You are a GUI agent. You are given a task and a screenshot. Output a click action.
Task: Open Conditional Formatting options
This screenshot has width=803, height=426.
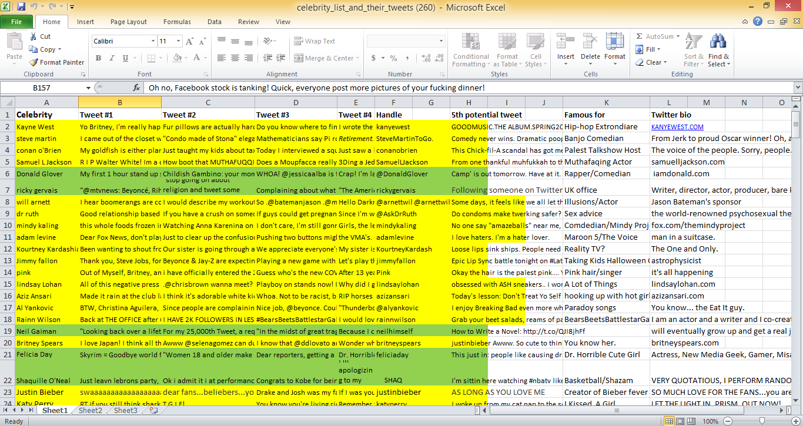pos(471,50)
